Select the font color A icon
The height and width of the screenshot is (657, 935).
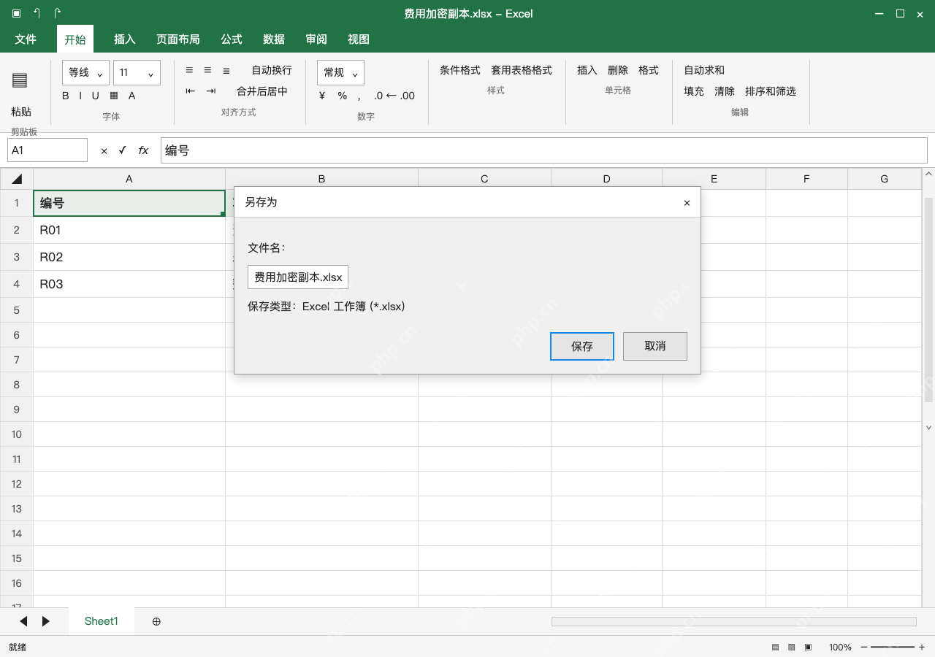pos(132,96)
